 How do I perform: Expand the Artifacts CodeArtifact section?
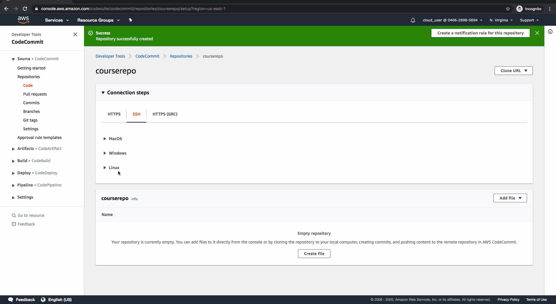coord(13,149)
